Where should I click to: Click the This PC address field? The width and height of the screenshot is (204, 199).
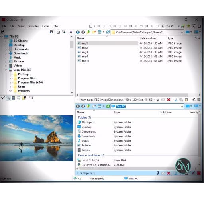click(147, 106)
